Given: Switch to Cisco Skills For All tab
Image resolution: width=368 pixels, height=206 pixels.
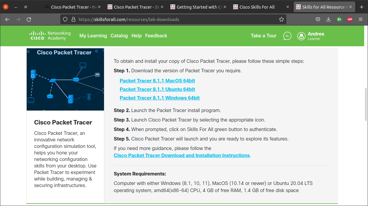Looking at the screenshot, I should tap(257, 7).
